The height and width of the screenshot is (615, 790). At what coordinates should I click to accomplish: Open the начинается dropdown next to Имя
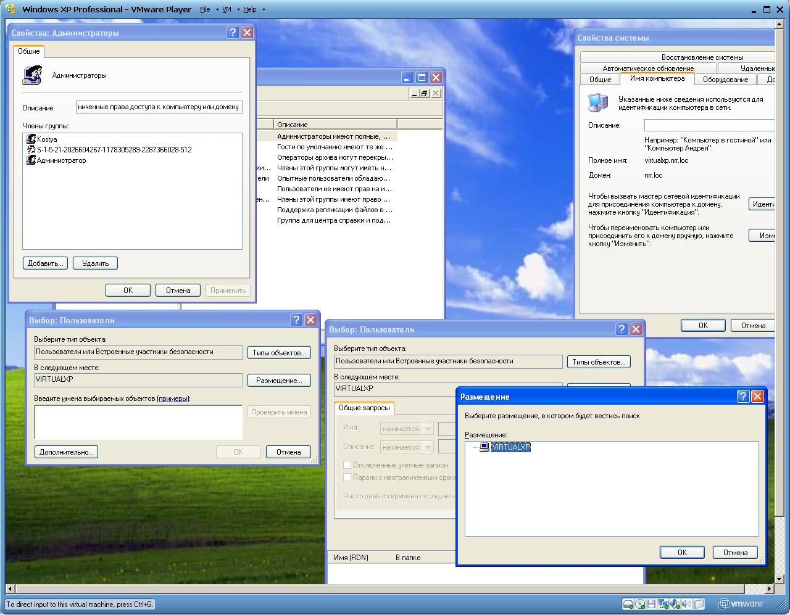(x=428, y=429)
